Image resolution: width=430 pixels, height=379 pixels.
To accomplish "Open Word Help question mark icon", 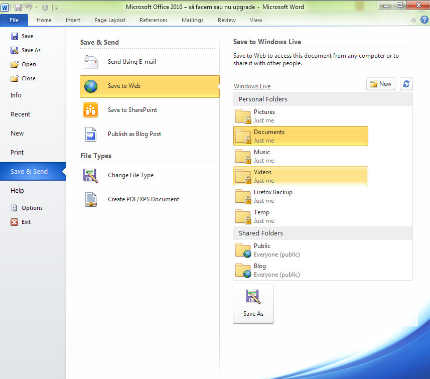I will pos(424,20).
